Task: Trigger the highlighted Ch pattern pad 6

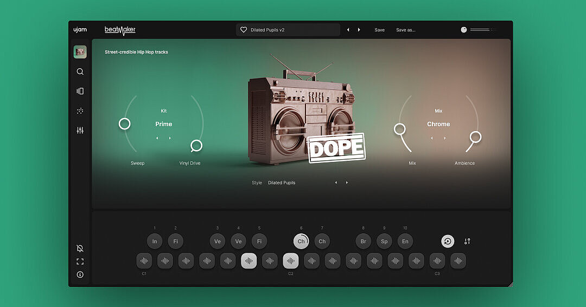Action: [x=301, y=241]
